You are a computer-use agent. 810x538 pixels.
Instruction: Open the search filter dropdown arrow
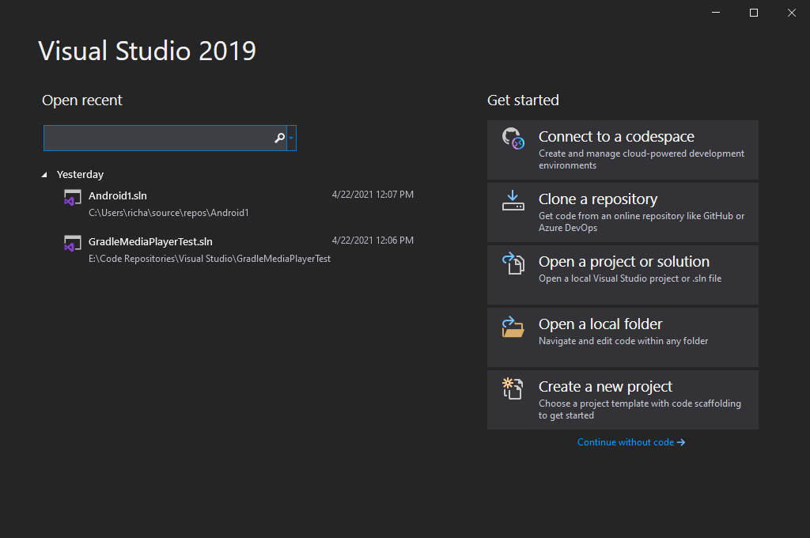(x=291, y=138)
